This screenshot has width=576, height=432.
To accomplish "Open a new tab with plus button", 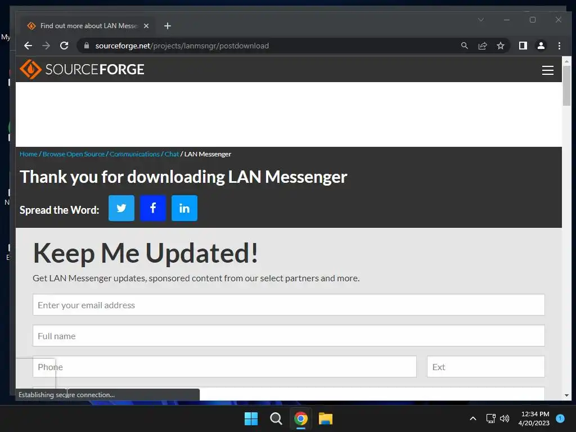I will (168, 26).
